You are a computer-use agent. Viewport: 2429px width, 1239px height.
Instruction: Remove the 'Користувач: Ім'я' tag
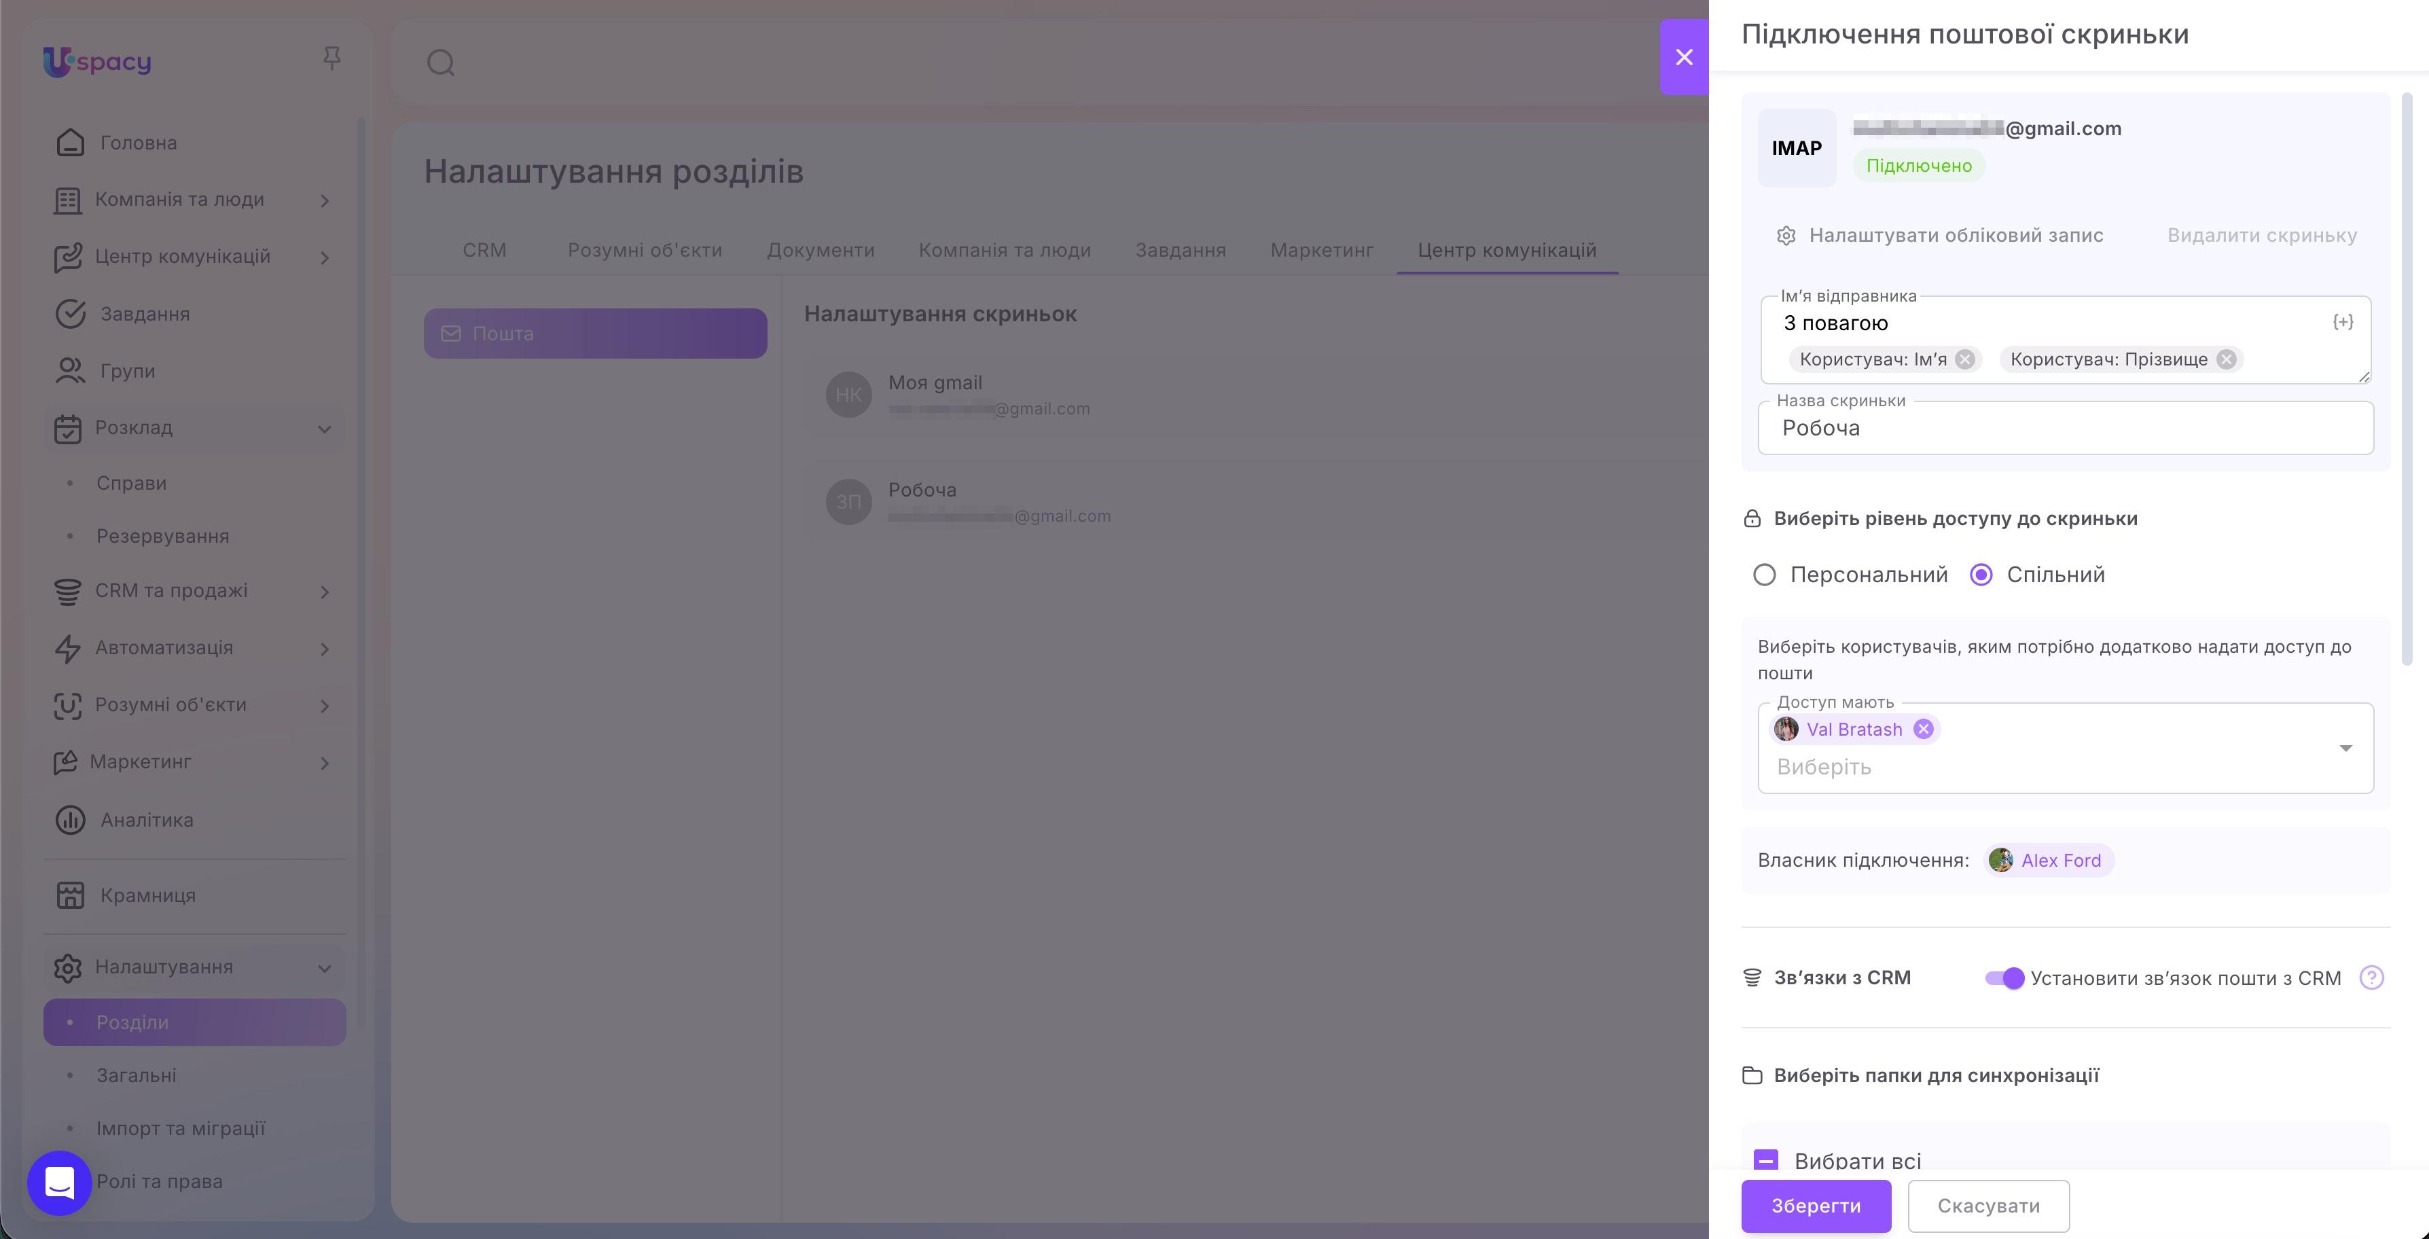[1965, 359]
